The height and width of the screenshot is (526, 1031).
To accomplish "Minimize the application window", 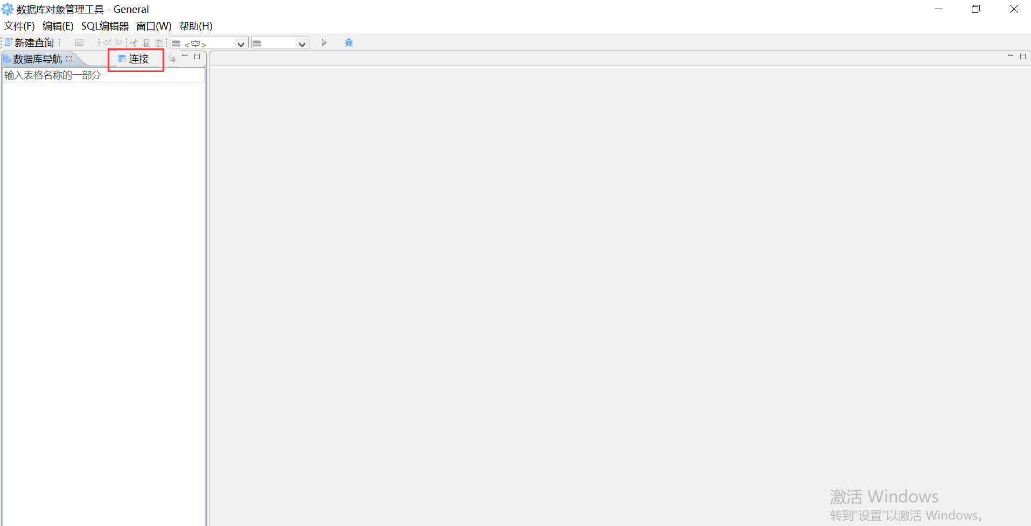I will [939, 9].
